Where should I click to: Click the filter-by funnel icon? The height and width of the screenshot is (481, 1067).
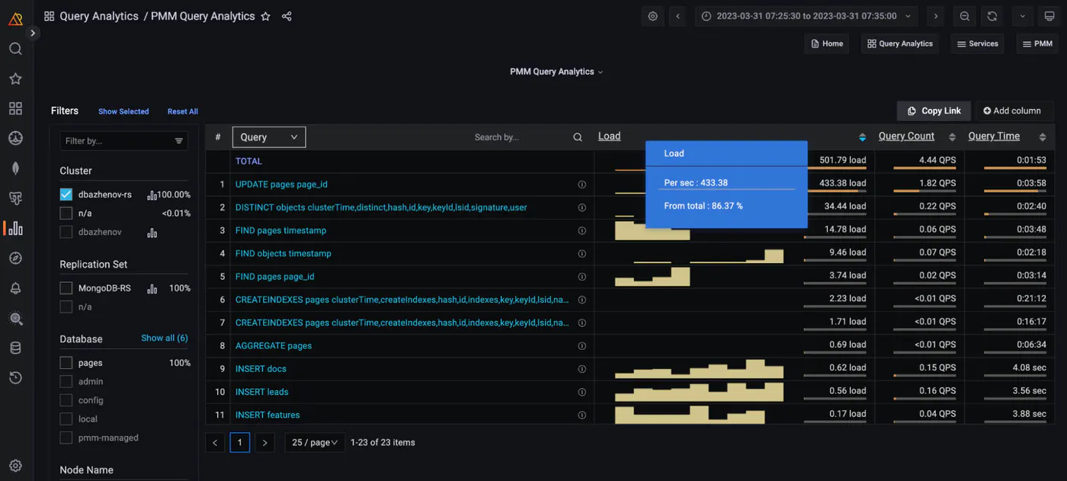tap(179, 141)
